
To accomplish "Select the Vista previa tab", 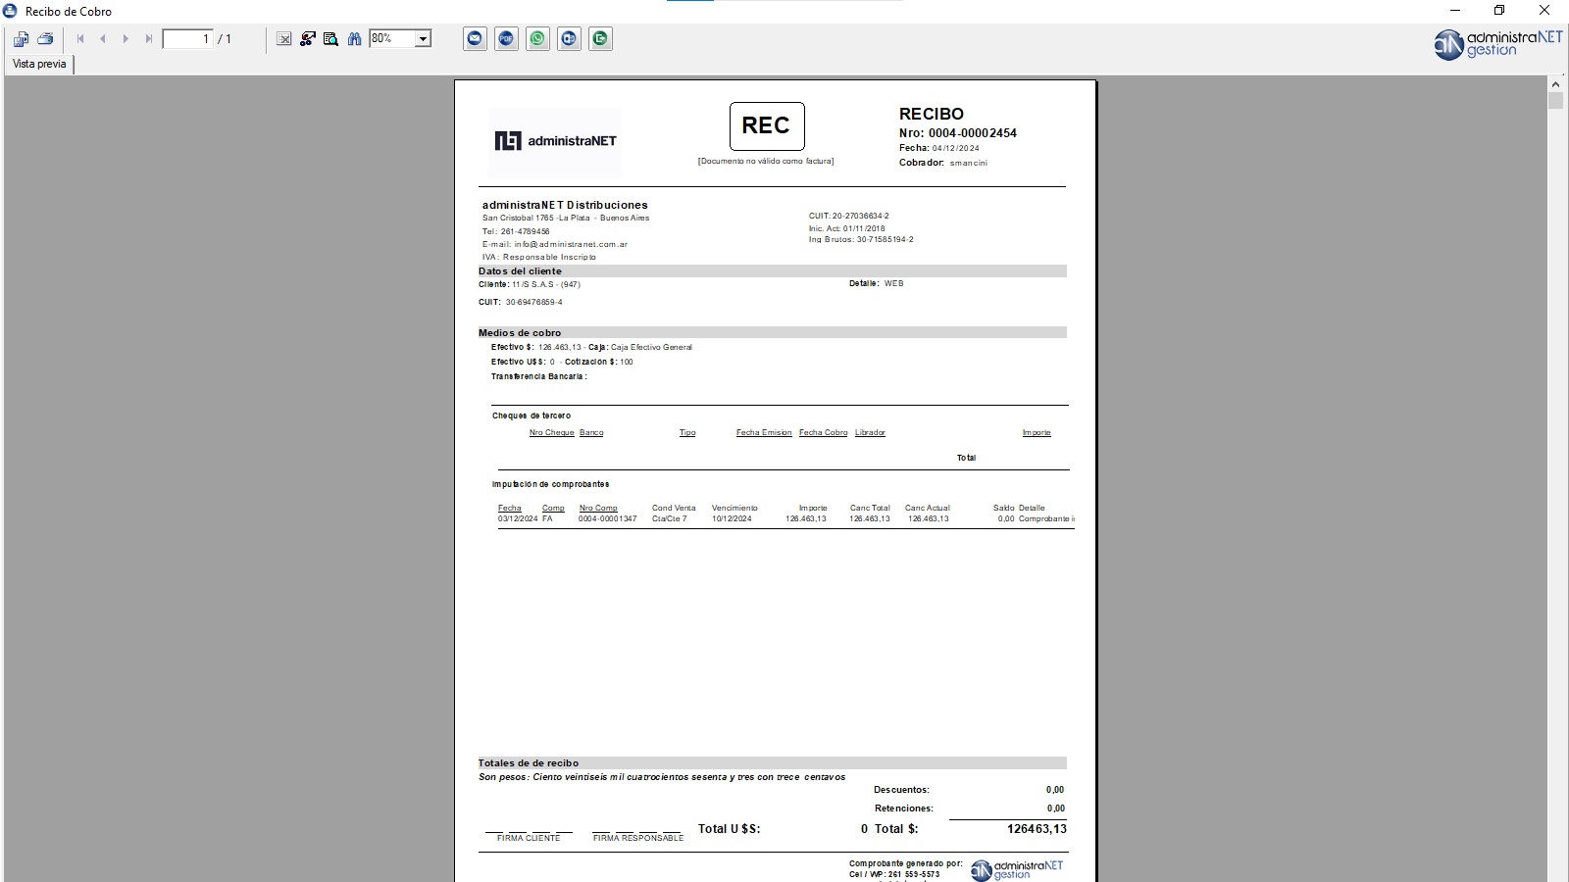I will point(39,64).
